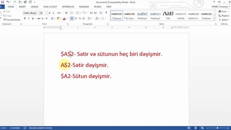The height and width of the screenshot is (130, 231).
Task: Switch to PAGE LAYOUT tab
Action: [50, 6]
